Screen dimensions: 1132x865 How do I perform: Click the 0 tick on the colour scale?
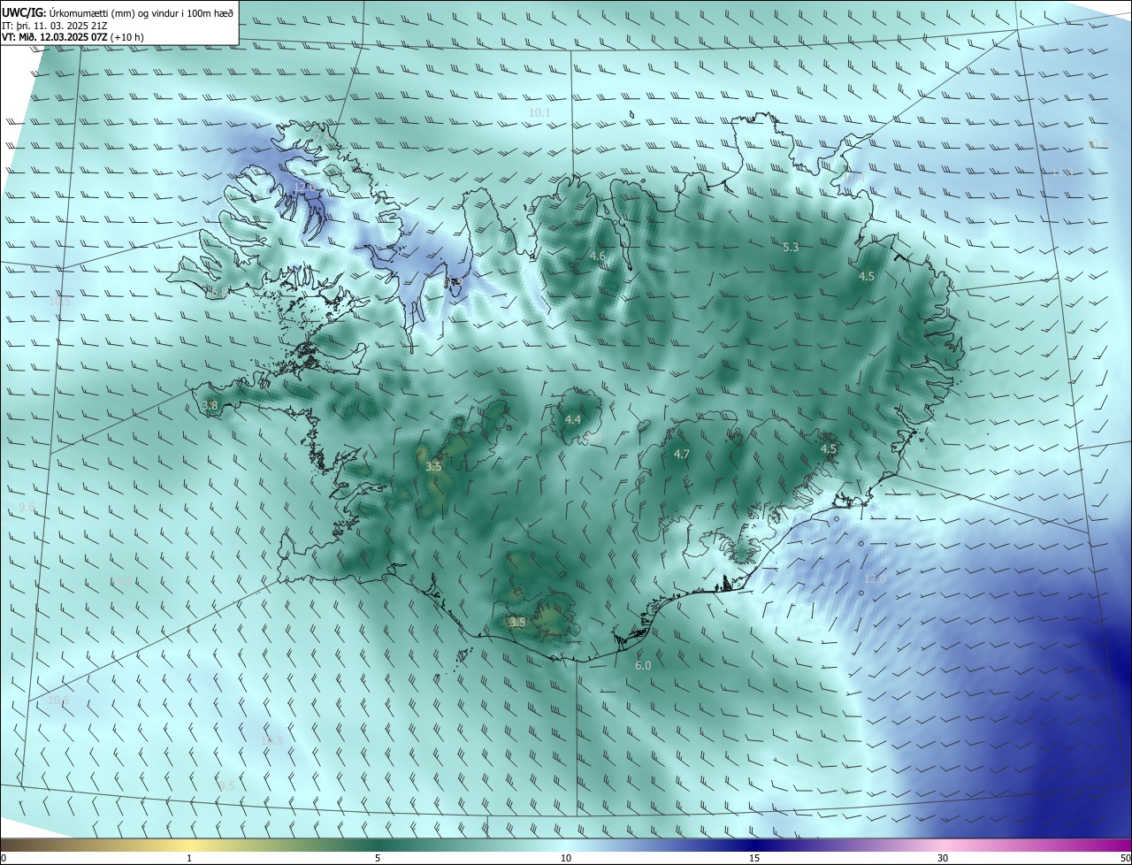(4, 858)
